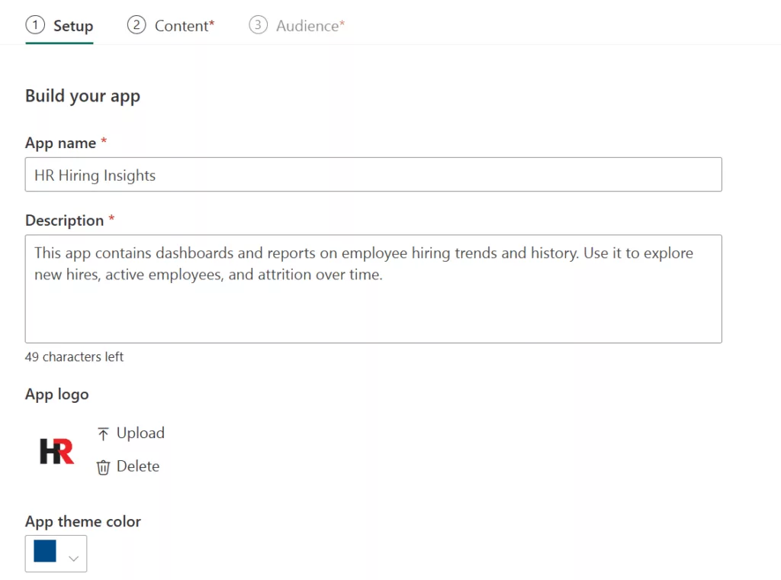Pick the blue theme color swatch
The height and width of the screenshot is (580, 781).
(45, 552)
